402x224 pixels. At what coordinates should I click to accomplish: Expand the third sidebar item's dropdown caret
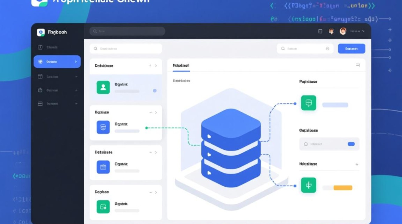click(x=76, y=77)
